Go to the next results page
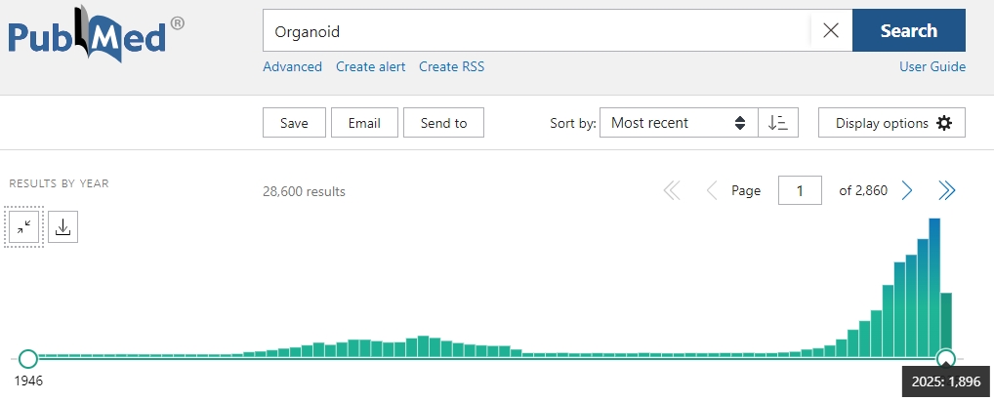The height and width of the screenshot is (401, 994). (907, 190)
